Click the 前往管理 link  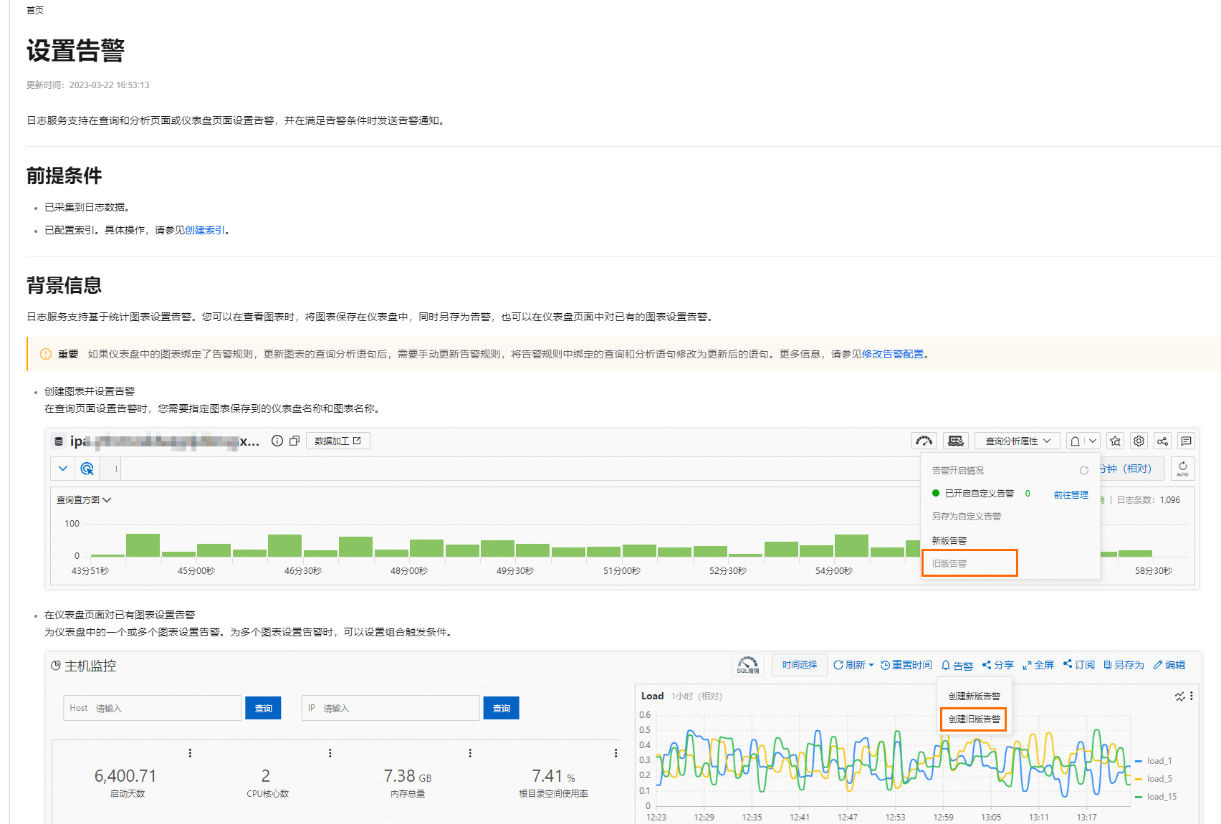pyautogui.click(x=1071, y=494)
